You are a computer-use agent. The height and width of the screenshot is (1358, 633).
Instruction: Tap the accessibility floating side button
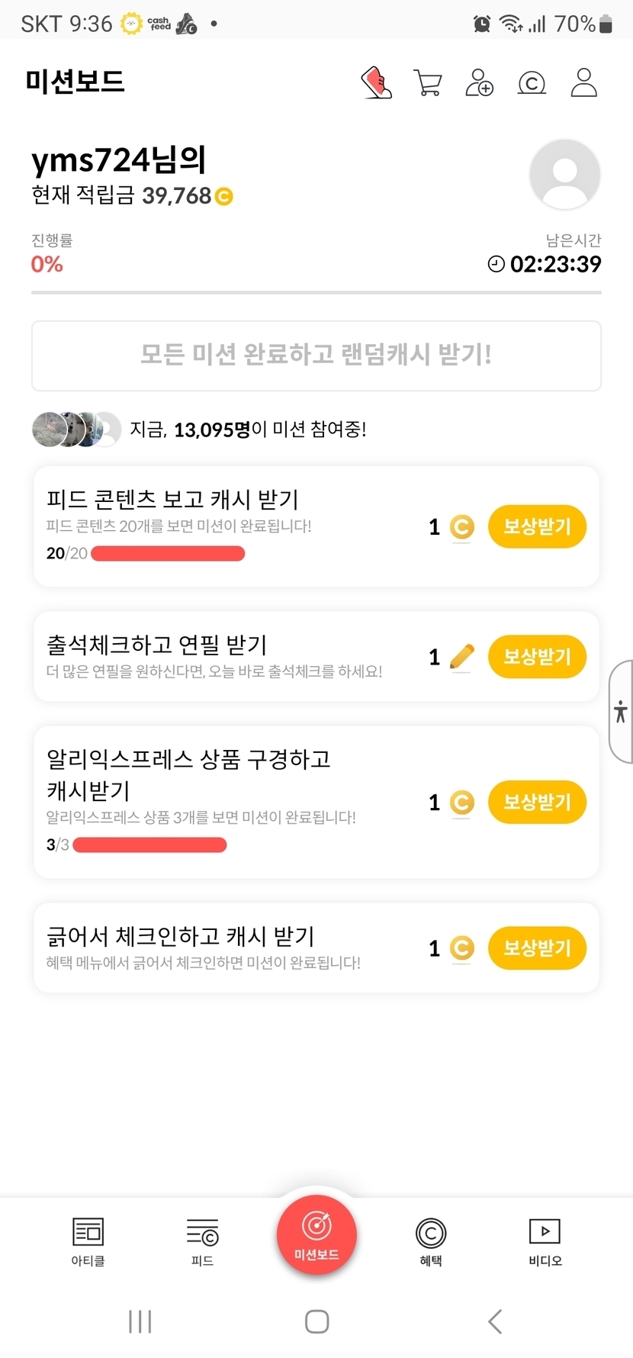(x=621, y=712)
